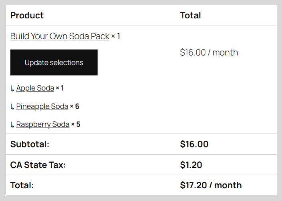282x201 pixels.
Task: Select the $16.00 / month line price
Action: [x=209, y=53]
